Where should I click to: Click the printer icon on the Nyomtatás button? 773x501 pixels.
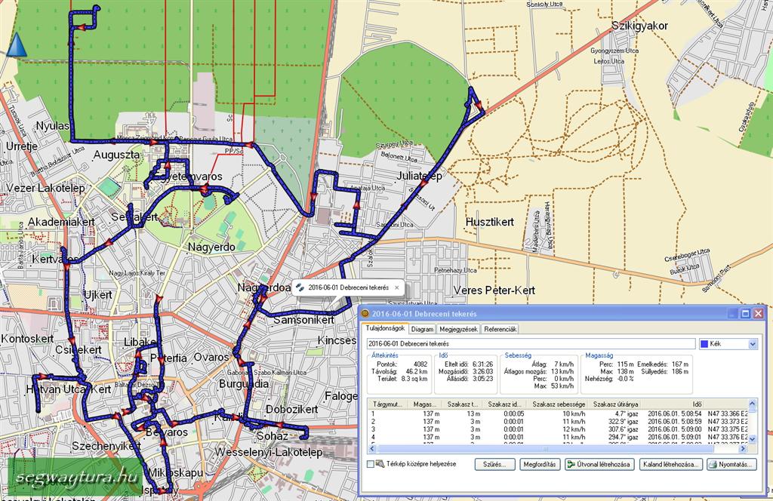713,465
